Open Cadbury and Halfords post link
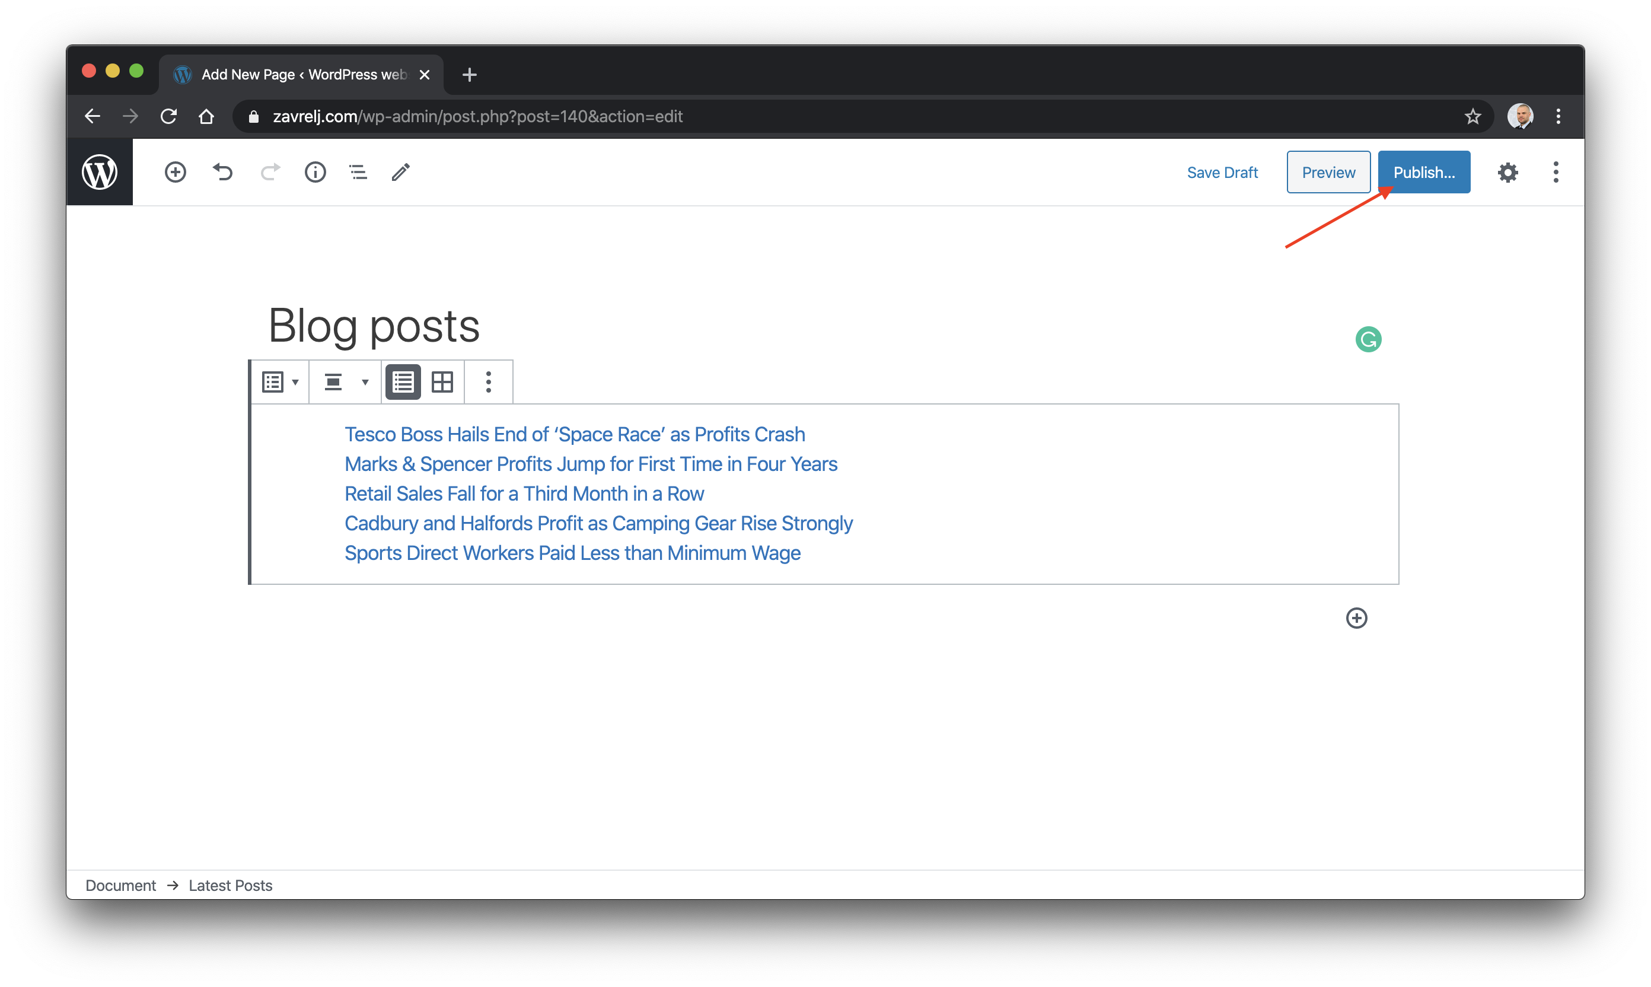 pos(598,523)
